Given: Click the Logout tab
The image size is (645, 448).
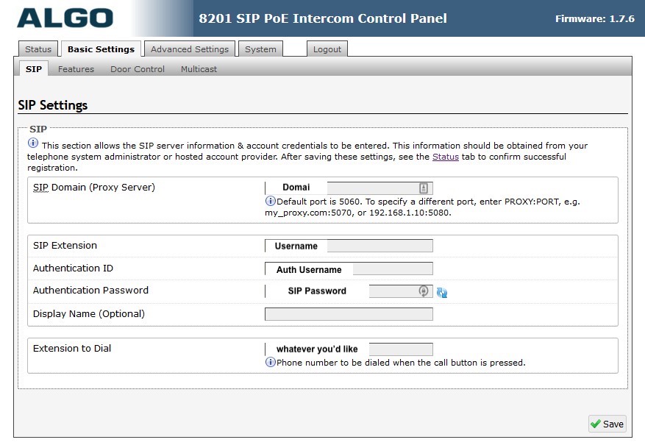Looking at the screenshot, I should click(x=327, y=49).
